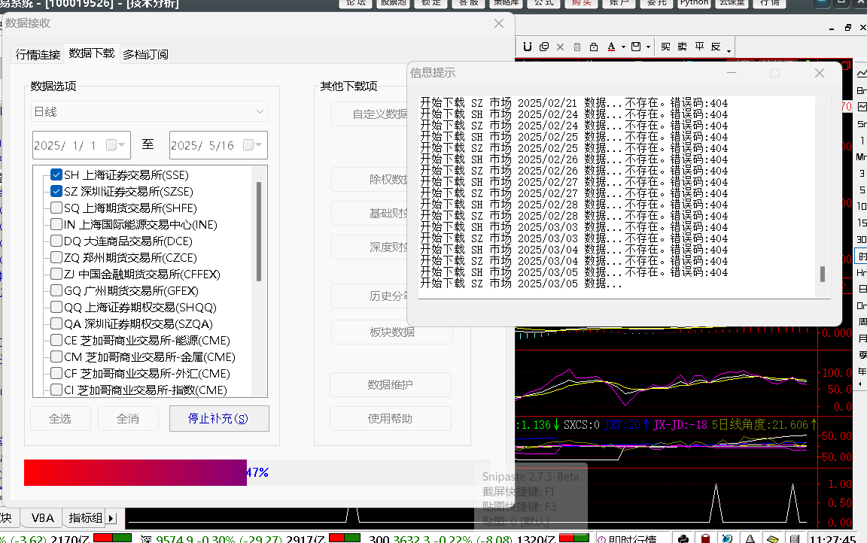
Task: Click the end date field 2025/5/16
Action: pos(218,144)
